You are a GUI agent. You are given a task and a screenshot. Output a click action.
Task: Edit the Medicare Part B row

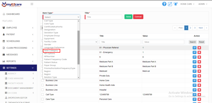194,66
